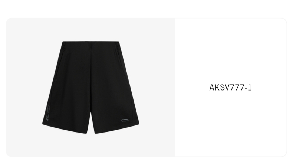Open the black shorts product image
The height and width of the screenshot is (157, 293).
coord(90,87)
